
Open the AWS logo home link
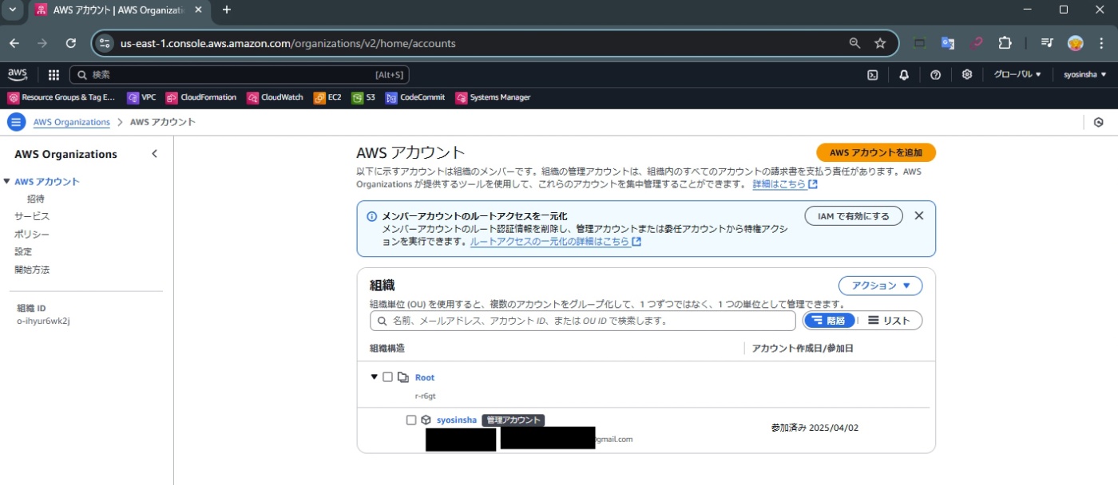[x=17, y=74]
